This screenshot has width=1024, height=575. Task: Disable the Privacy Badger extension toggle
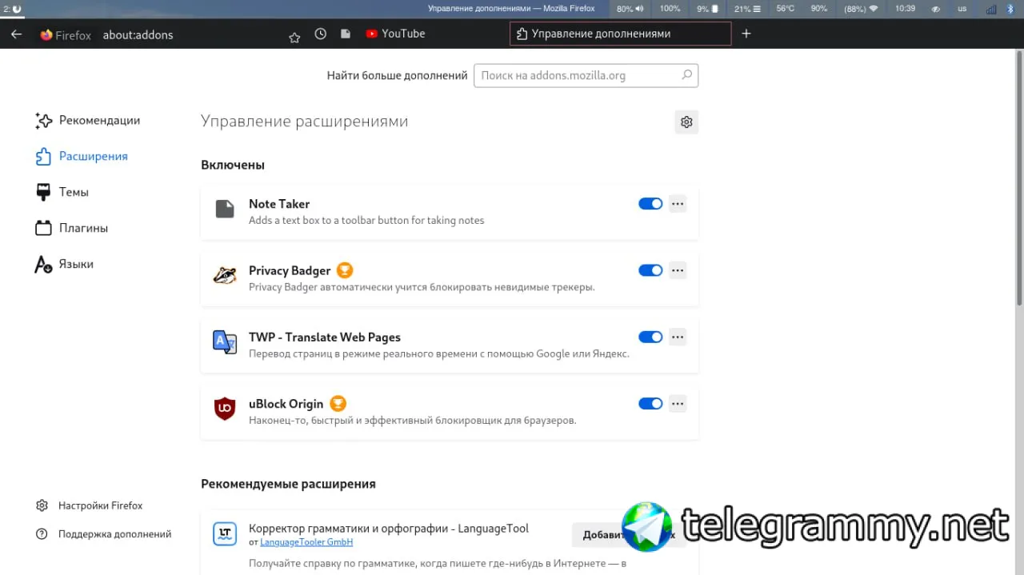(x=650, y=270)
